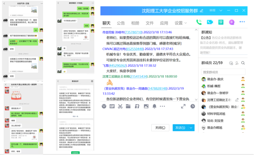The height and width of the screenshot is (155, 254).
Task: Click the 举报 link in the title bar
Action: coord(213,11)
